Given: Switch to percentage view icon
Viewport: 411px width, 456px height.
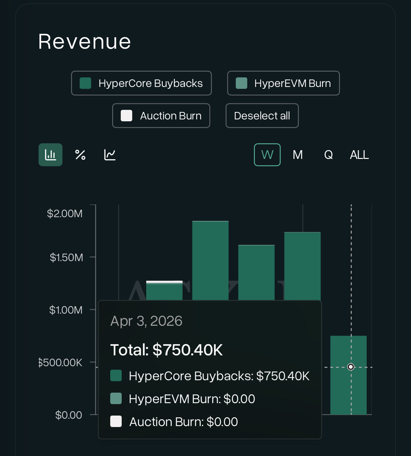Looking at the screenshot, I should point(80,155).
